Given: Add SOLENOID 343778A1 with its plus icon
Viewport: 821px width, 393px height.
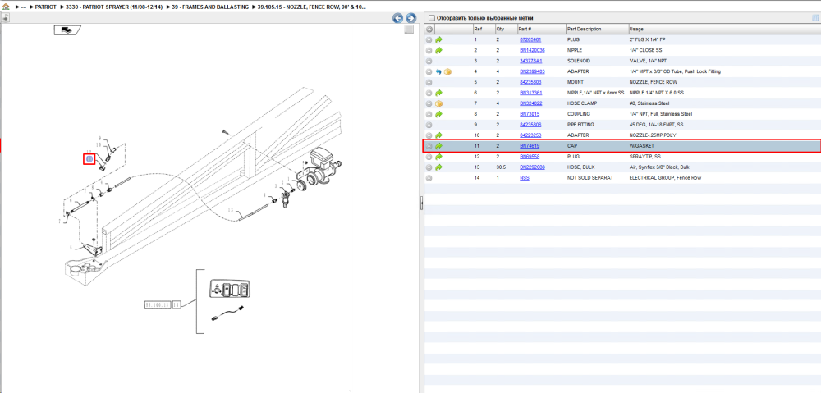Looking at the screenshot, I should coord(429,61).
